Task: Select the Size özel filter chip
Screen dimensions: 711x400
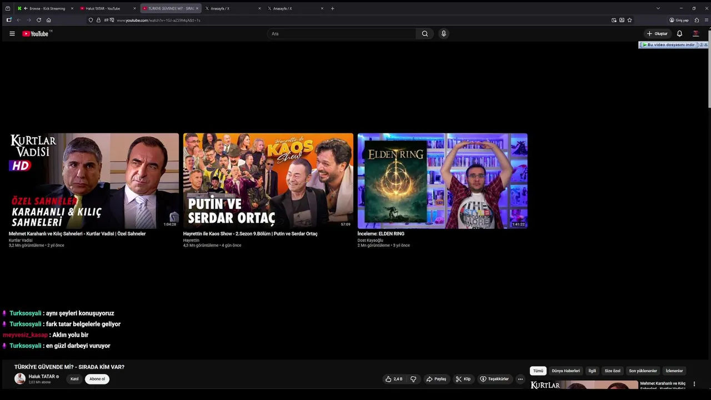Action: coord(613,371)
